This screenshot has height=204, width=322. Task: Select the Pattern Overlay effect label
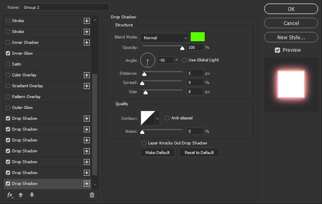click(x=26, y=97)
